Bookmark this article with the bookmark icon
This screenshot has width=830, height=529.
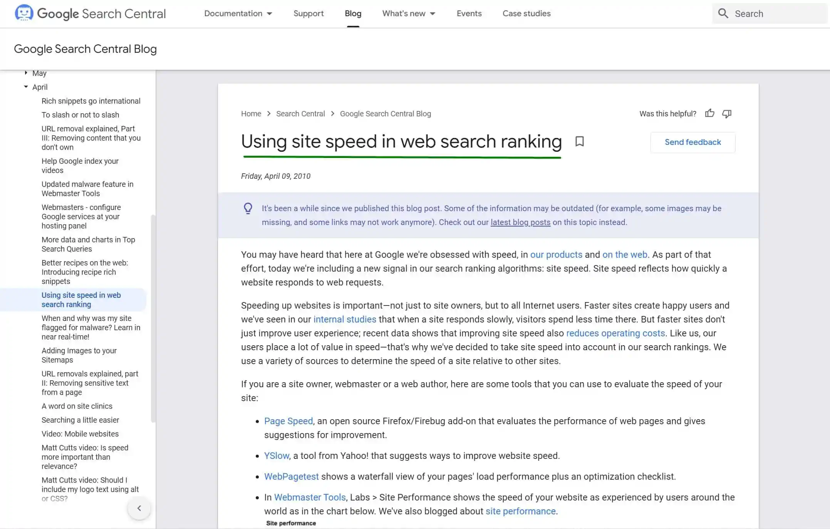tap(579, 141)
